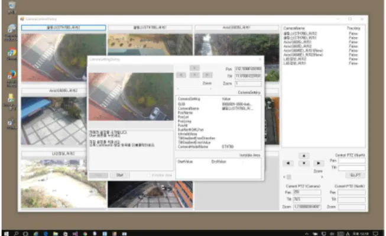Open Edge browser from the taskbar
This screenshot has height=236, width=386.
[46, 233]
